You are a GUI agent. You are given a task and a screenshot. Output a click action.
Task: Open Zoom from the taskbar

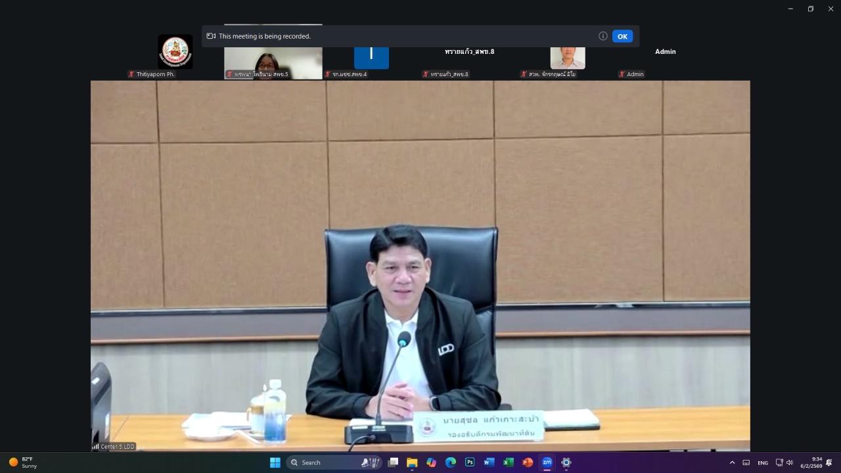[x=547, y=462]
